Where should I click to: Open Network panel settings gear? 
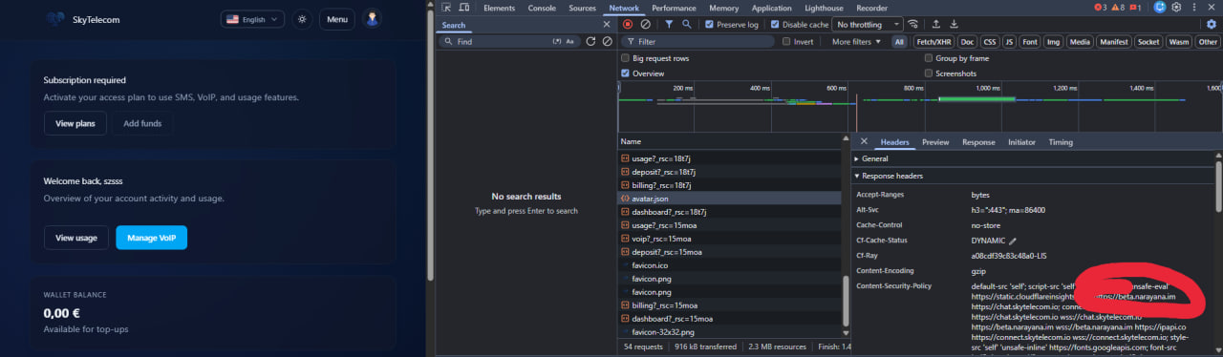(x=1212, y=24)
